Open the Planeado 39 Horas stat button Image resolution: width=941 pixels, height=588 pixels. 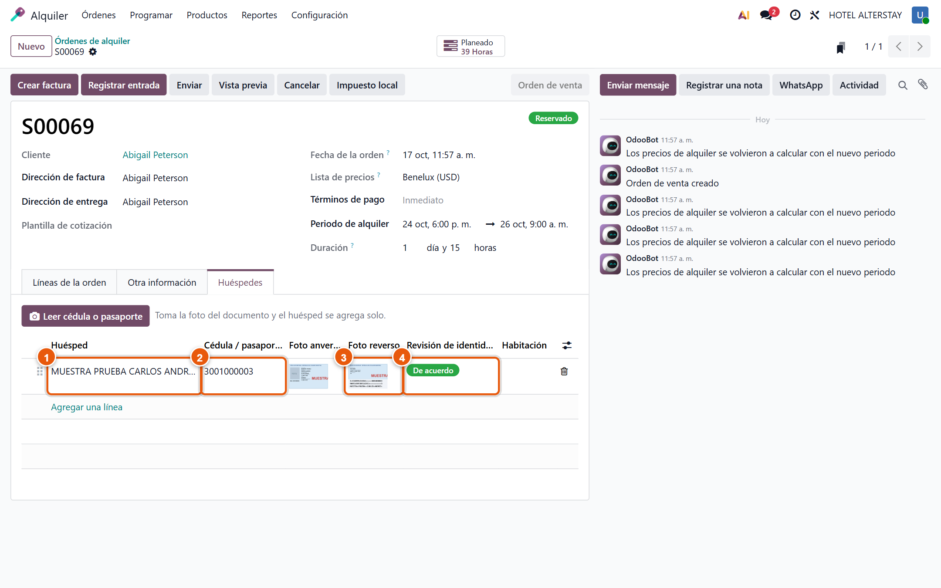[470, 47]
